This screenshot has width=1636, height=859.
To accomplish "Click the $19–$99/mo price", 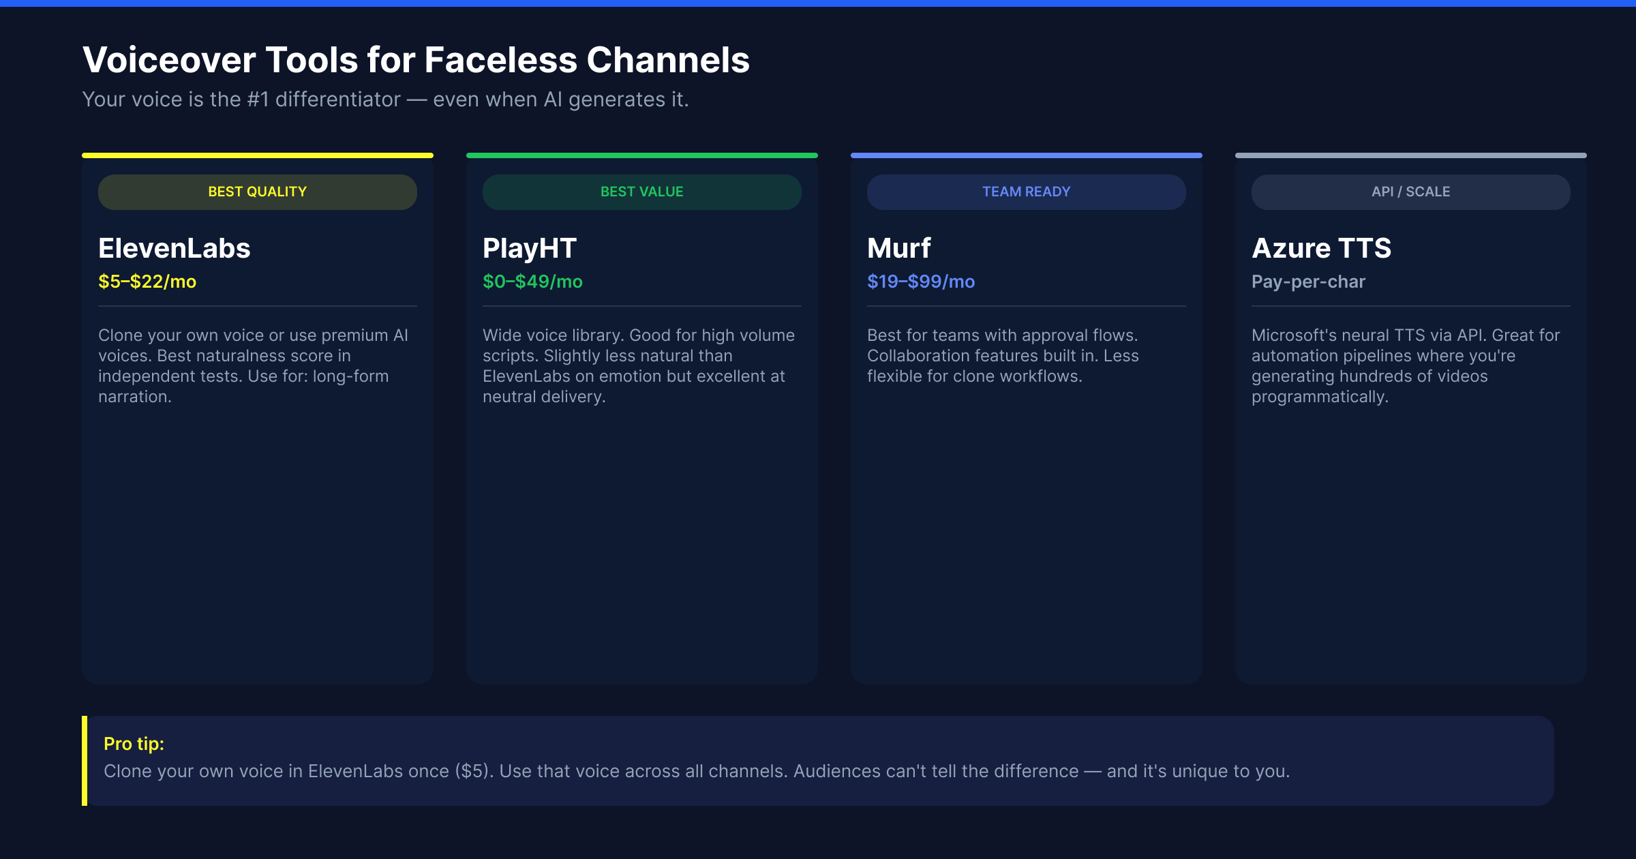I will [921, 282].
